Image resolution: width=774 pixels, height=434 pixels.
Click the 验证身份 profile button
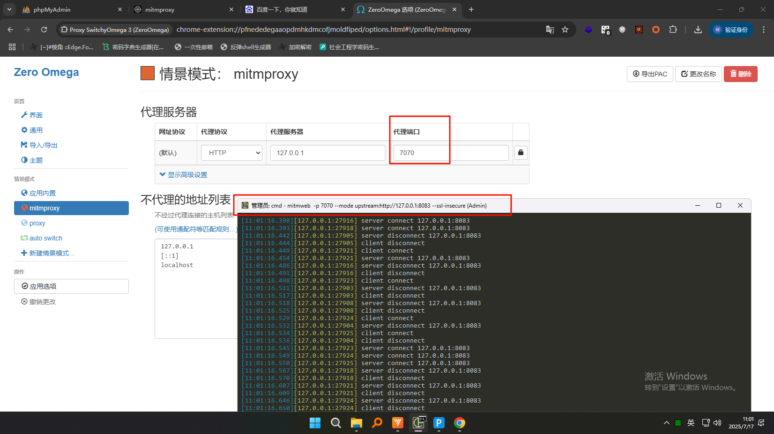click(731, 30)
